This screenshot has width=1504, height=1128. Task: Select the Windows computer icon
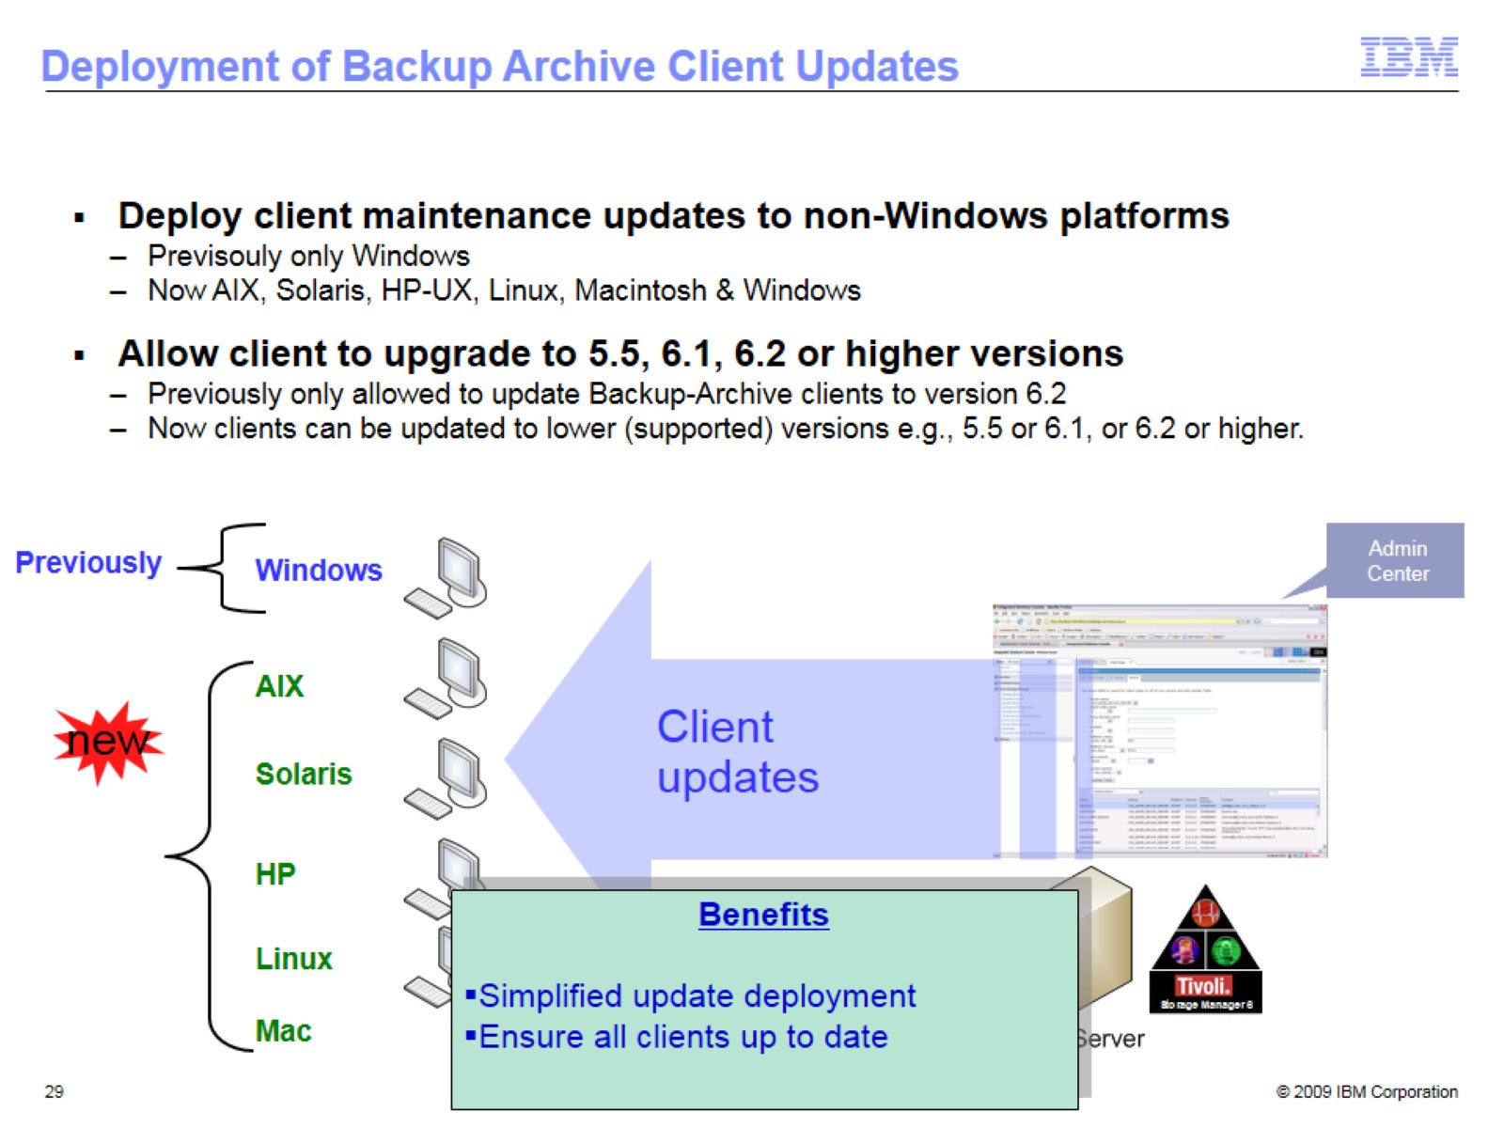pos(446,578)
